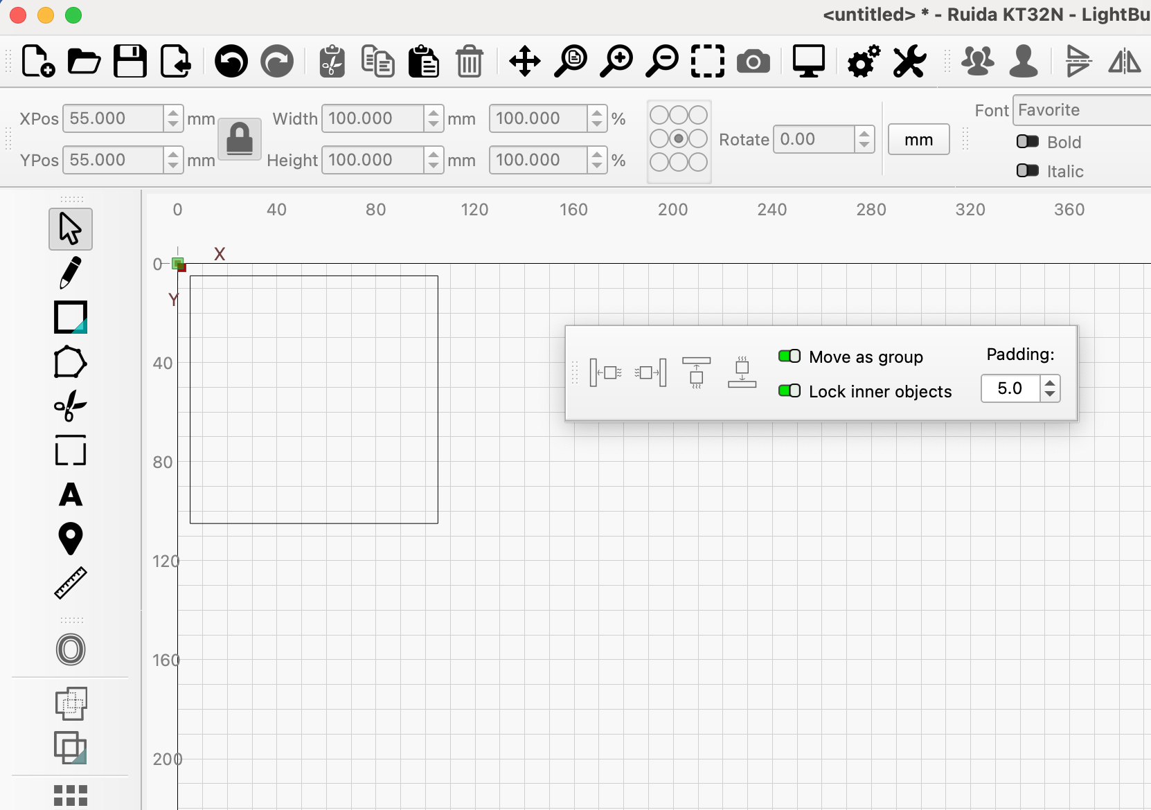Open the Font dropdown list
The height and width of the screenshot is (810, 1151).
coord(1080,111)
